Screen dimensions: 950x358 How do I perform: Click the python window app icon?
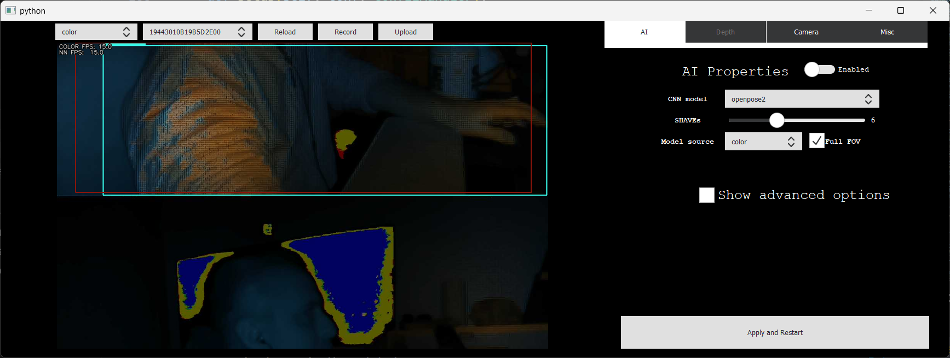pos(10,10)
